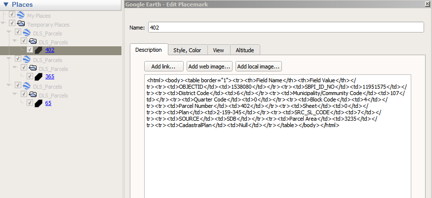The height and width of the screenshot is (198, 432).
Task: Click the folder icon directly above placemark 365
Action: click(x=33, y=68)
